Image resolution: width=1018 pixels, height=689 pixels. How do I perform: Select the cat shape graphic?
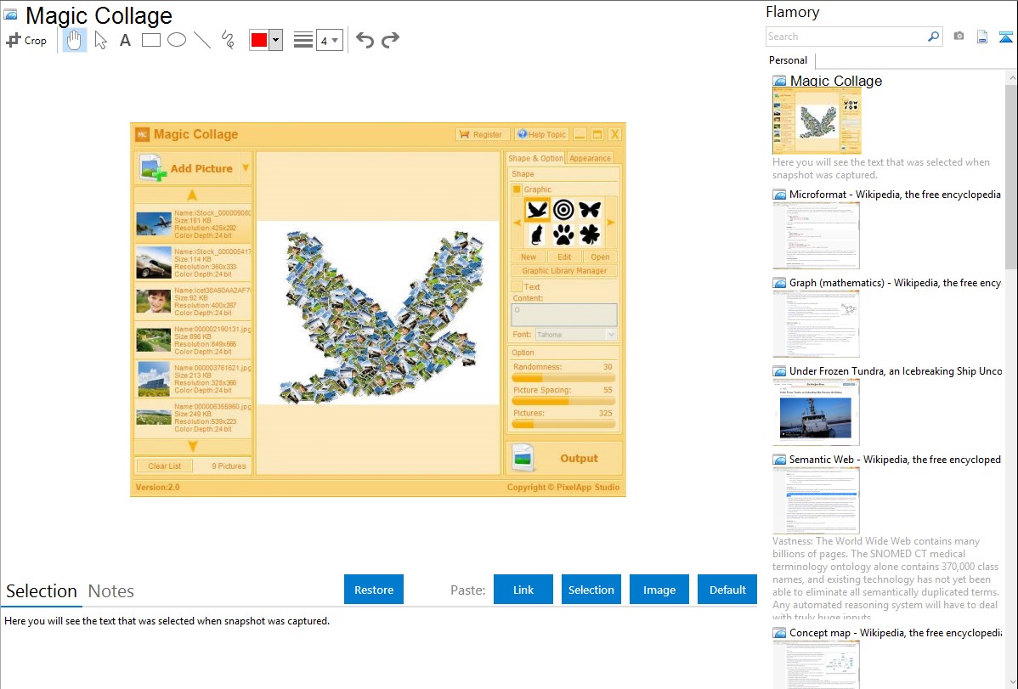coord(538,234)
